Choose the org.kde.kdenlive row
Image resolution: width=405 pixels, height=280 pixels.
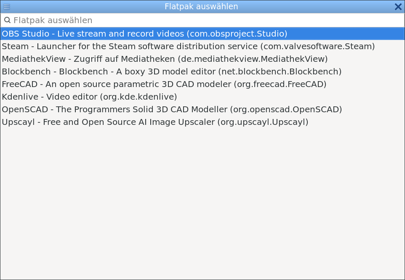tap(138, 97)
